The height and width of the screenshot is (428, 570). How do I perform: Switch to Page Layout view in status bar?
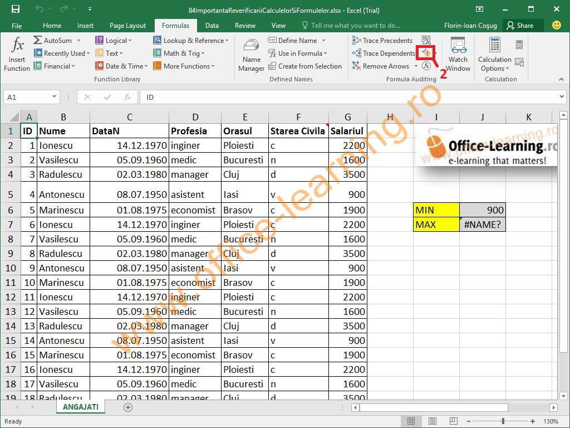pyautogui.click(x=432, y=421)
